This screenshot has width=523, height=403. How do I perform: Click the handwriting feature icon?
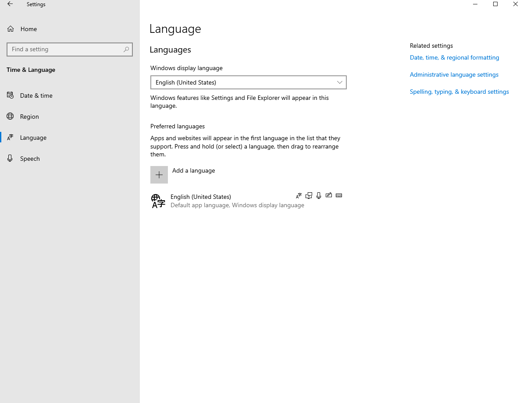point(329,195)
